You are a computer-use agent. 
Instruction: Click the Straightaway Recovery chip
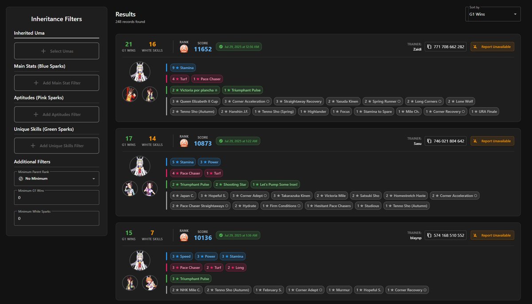298,101
